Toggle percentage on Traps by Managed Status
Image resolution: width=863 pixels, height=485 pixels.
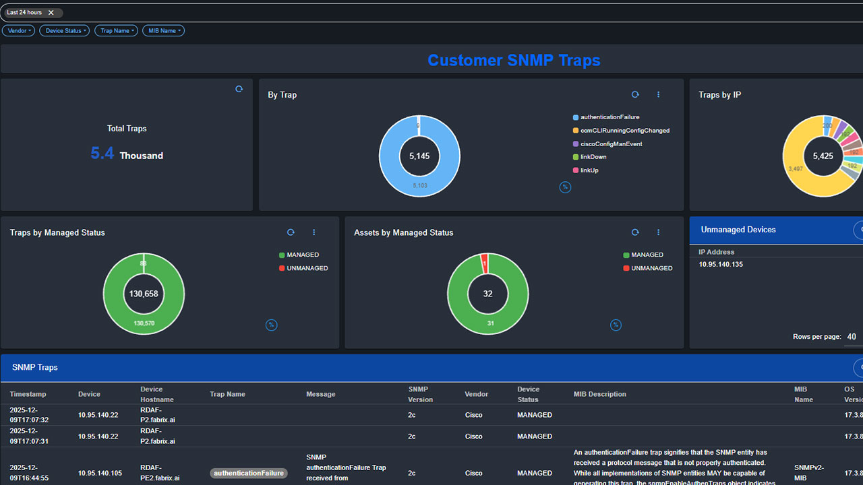(271, 325)
